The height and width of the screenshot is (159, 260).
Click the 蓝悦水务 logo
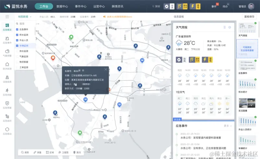(x=16, y=6)
